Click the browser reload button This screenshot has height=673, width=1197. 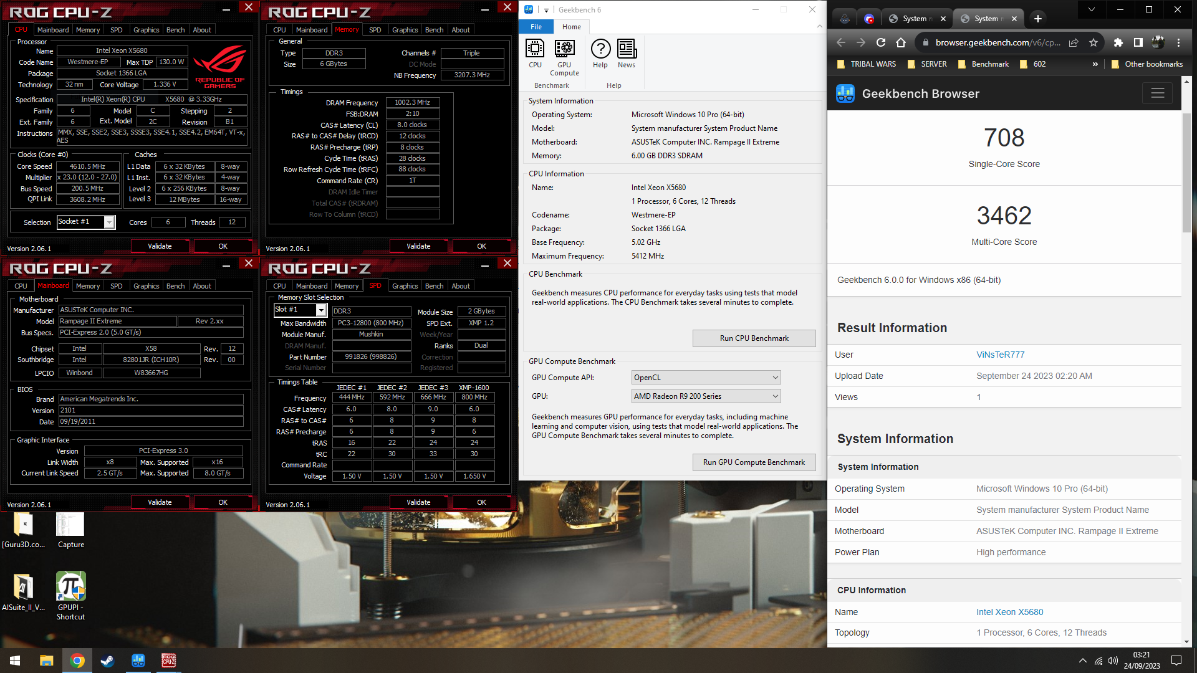pyautogui.click(x=881, y=42)
